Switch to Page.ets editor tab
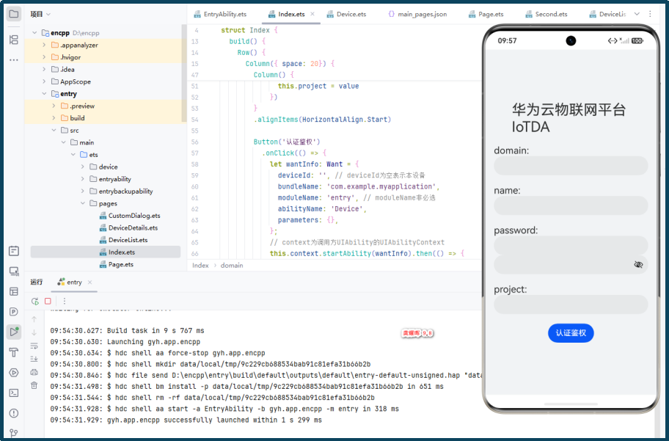This screenshot has height=441, width=669. (486, 14)
